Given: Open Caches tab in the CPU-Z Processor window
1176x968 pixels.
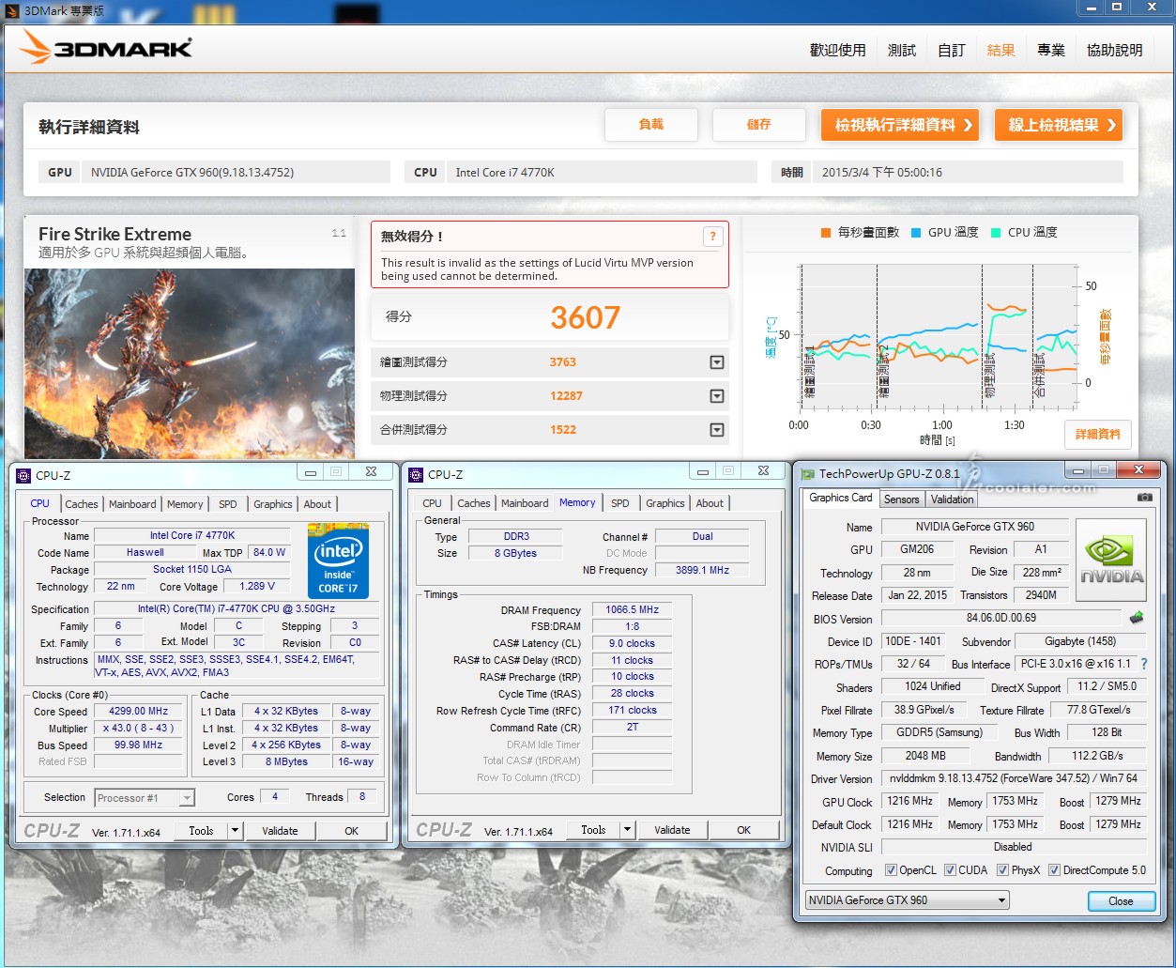Looking at the screenshot, I should [x=82, y=504].
